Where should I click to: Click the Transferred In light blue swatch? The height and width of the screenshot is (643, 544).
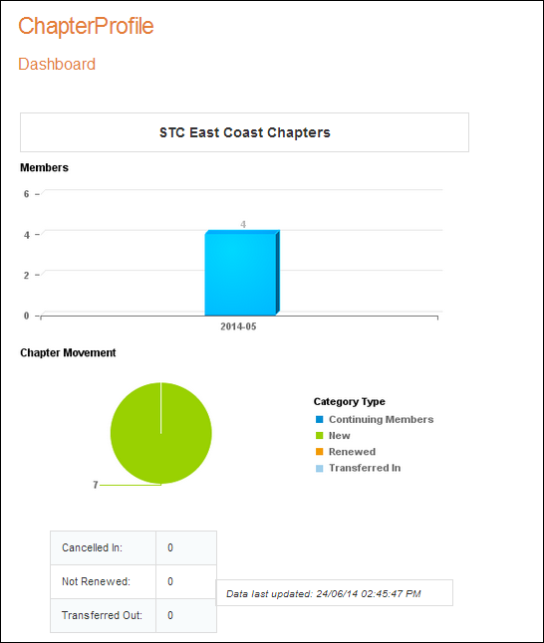tap(319, 468)
